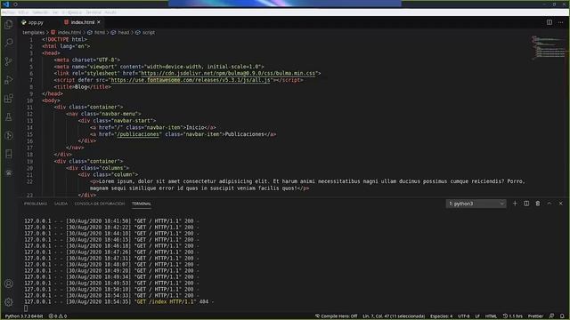Select the TERMINAL panel tab

pyautogui.click(x=142, y=204)
